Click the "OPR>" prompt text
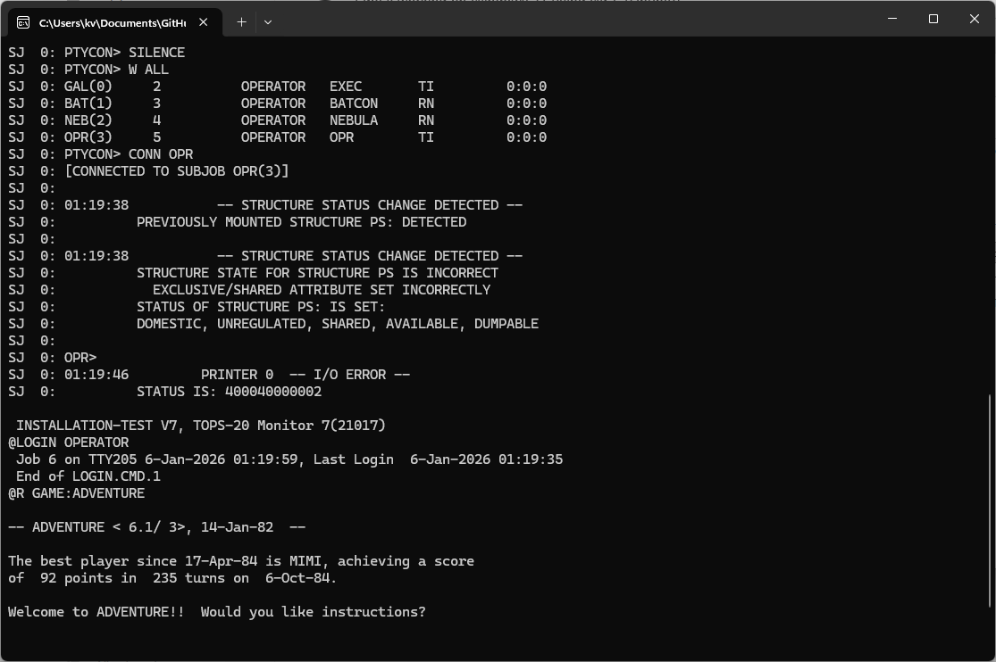Image resolution: width=996 pixels, height=662 pixels. coord(80,358)
